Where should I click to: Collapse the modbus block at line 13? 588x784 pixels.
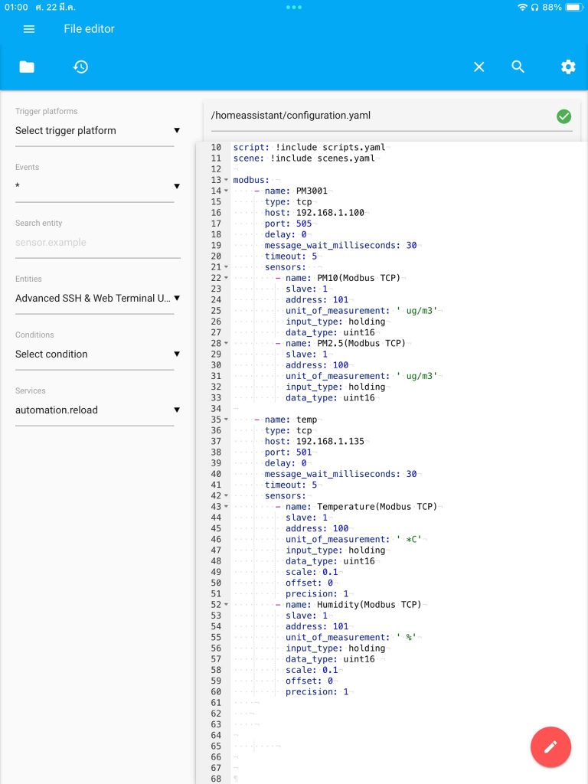[x=226, y=180]
